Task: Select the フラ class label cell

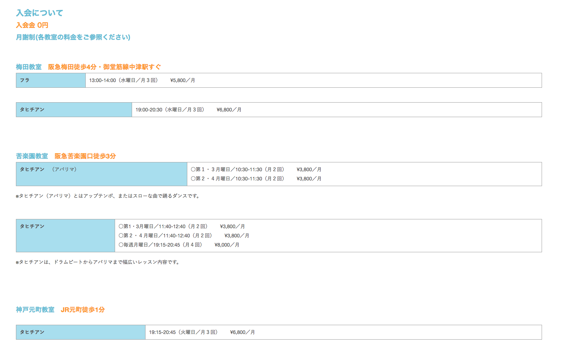Action: click(x=51, y=80)
